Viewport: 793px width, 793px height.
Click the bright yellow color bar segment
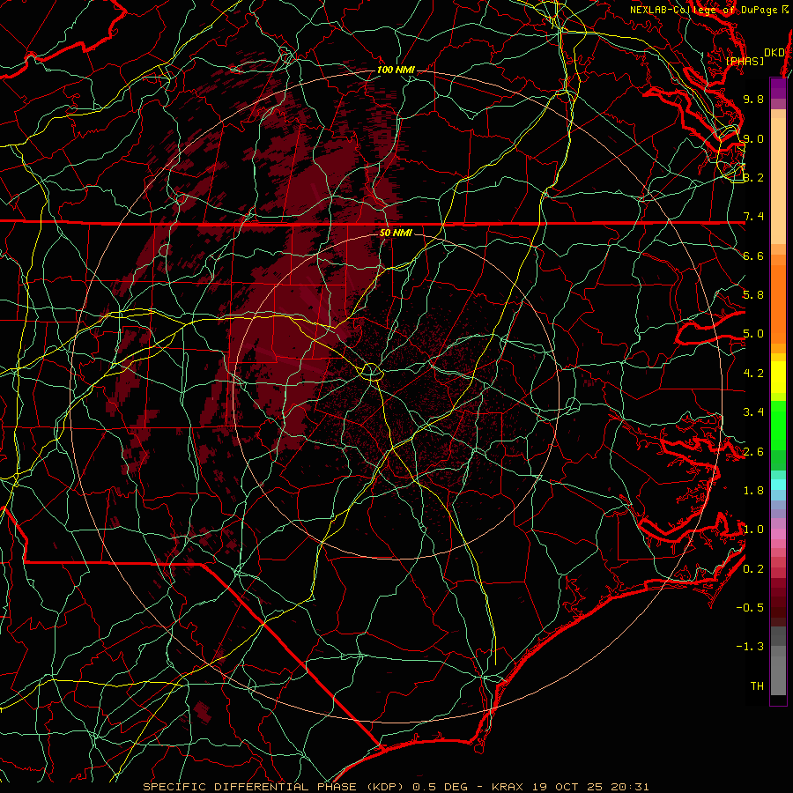coord(778,377)
